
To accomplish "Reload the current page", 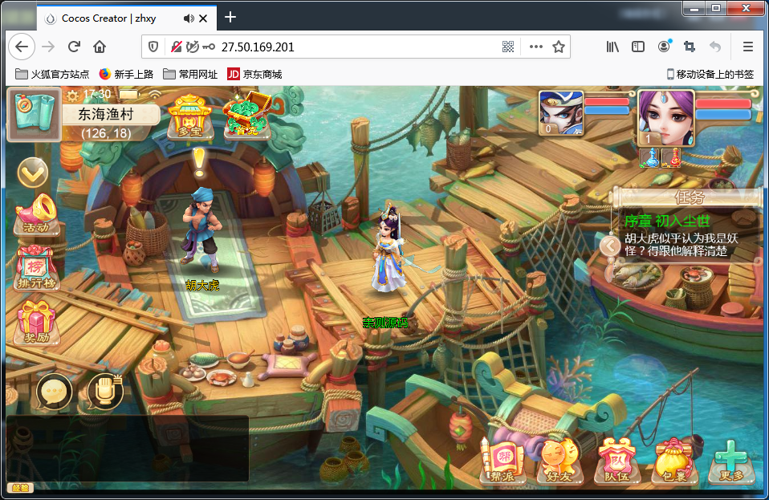I will 74,47.
